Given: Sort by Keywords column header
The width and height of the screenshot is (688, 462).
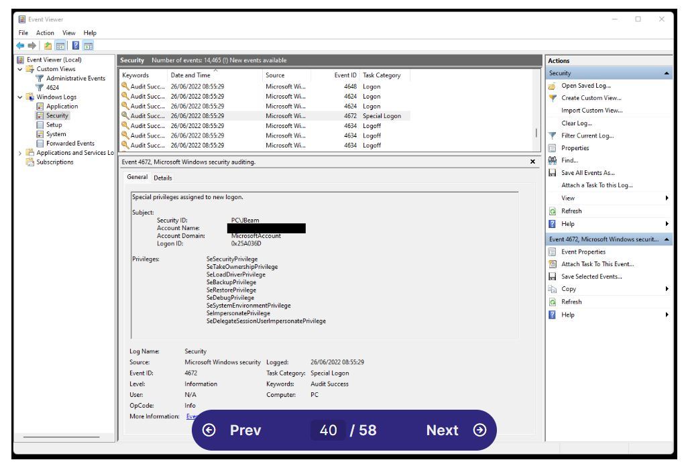Looking at the screenshot, I should 143,76.
